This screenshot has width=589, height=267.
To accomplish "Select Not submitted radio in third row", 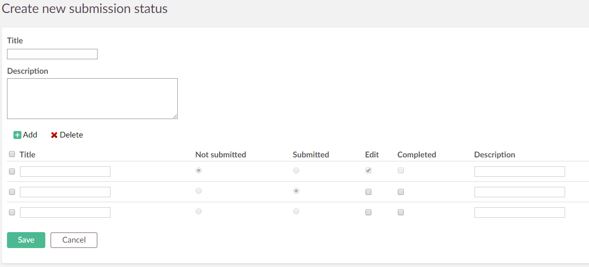I will coord(199,211).
